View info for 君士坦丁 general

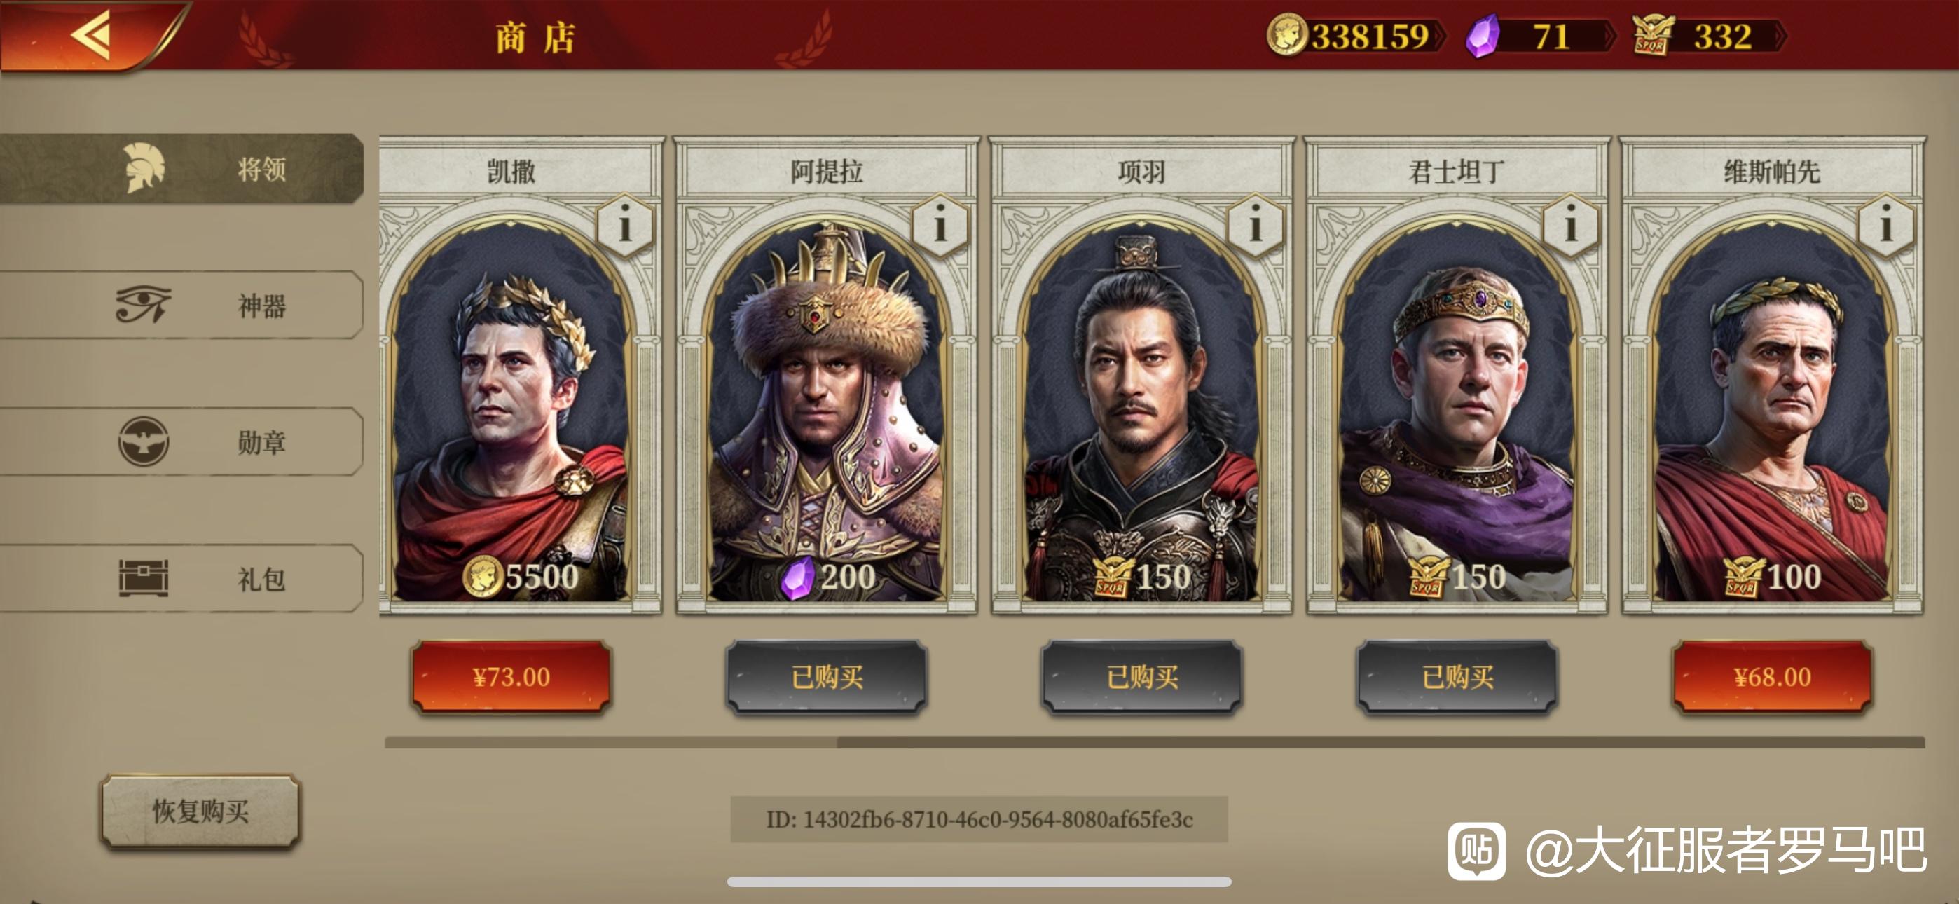(x=1571, y=226)
